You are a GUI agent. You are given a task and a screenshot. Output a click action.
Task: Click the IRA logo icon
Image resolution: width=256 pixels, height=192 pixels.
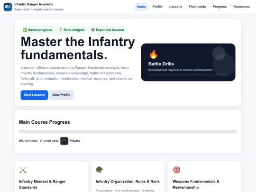pos(8,7)
